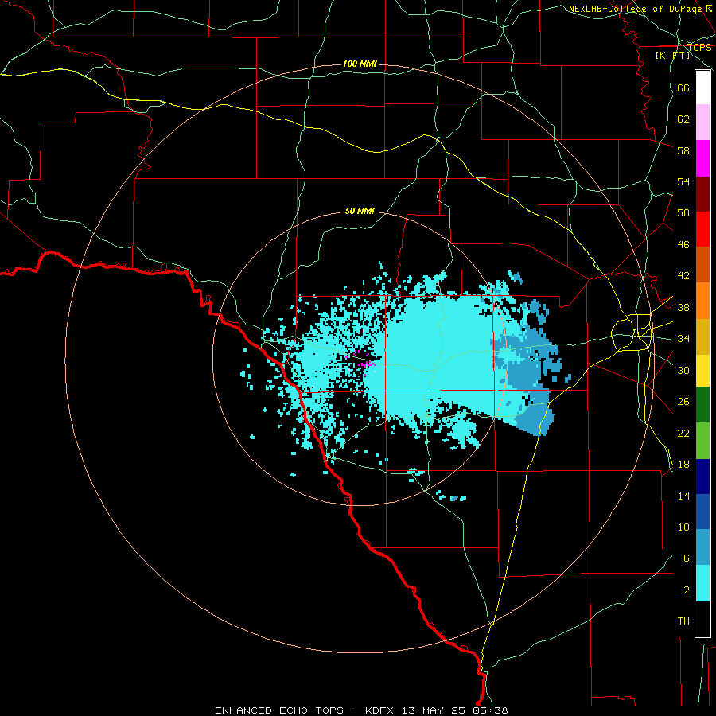Click the bright yellow legend swatch
Image resolution: width=716 pixels, height=716 pixels.
click(702, 370)
